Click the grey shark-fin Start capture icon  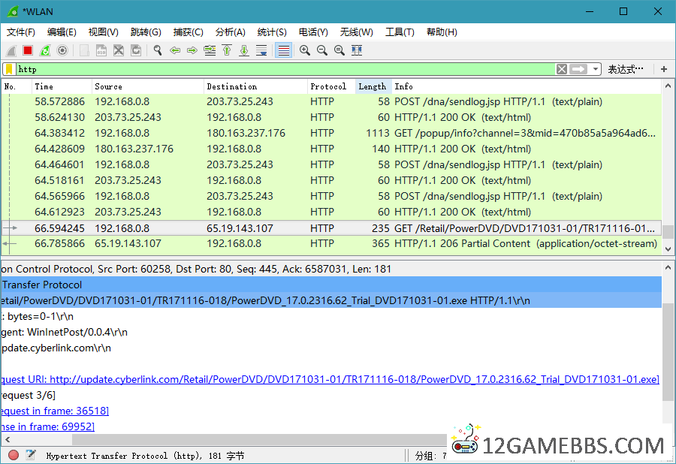pyautogui.click(x=11, y=51)
